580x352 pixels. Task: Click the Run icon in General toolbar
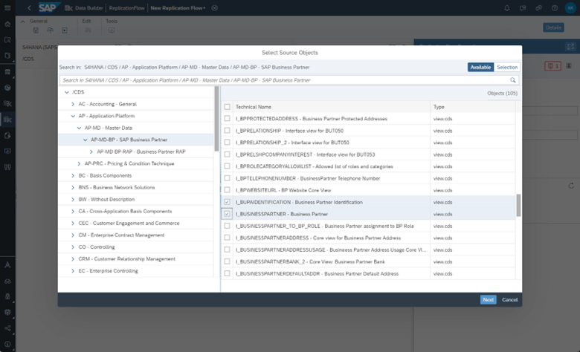65,30
